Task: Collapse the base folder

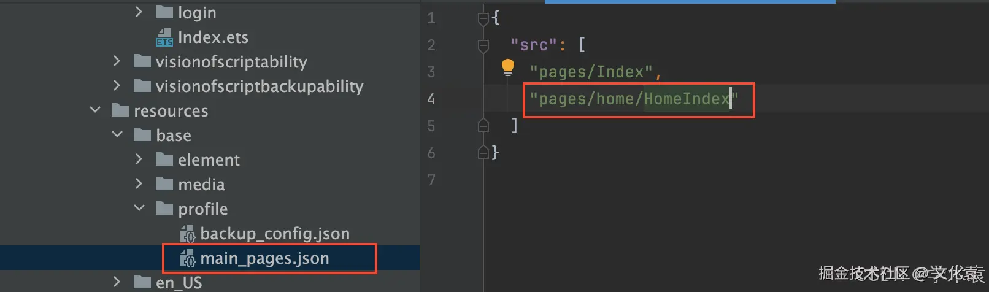Action: pos(117,135)
